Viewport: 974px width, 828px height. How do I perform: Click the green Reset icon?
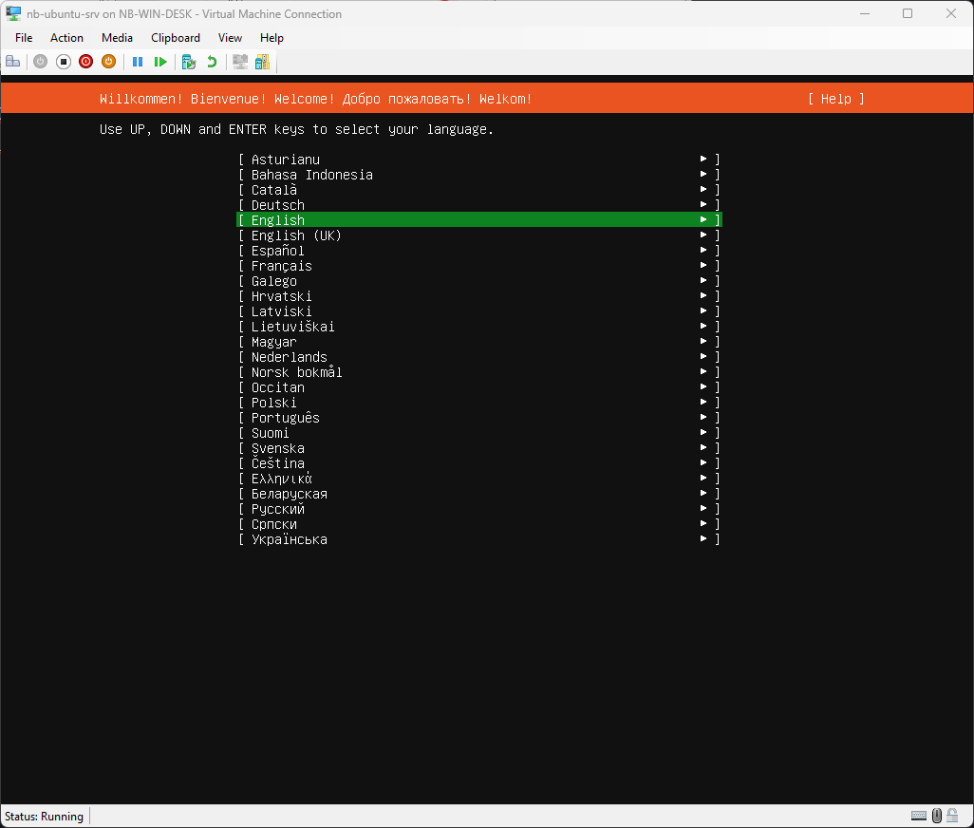(160, 62)
